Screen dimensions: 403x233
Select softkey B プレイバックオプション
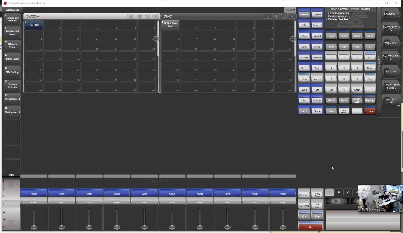tap(391, 29)
